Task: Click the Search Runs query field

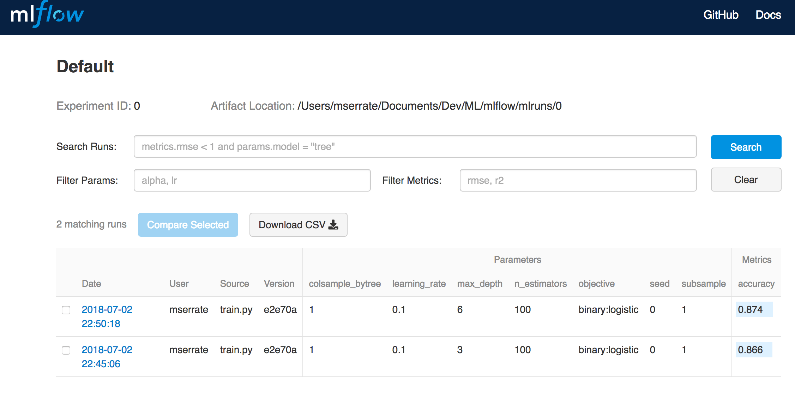Action: 415,146
